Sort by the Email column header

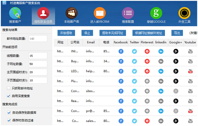point(91,42)
